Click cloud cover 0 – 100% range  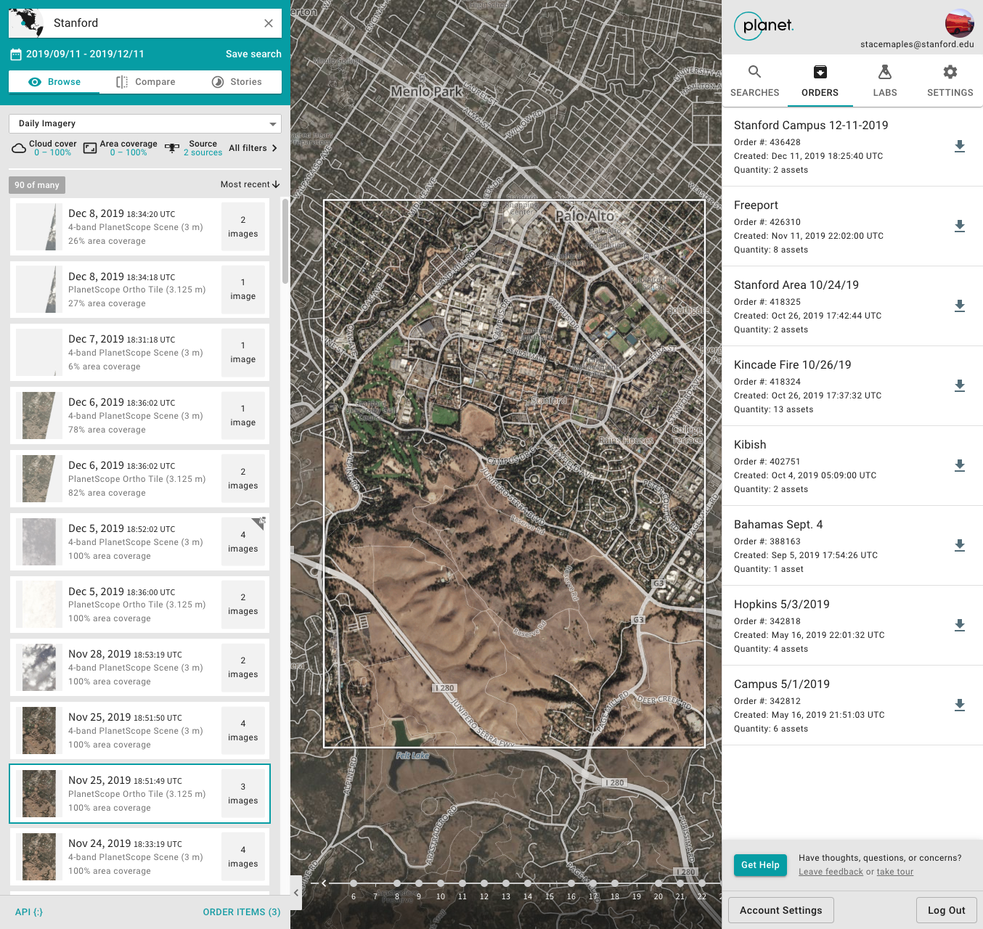tap(52, 152)
